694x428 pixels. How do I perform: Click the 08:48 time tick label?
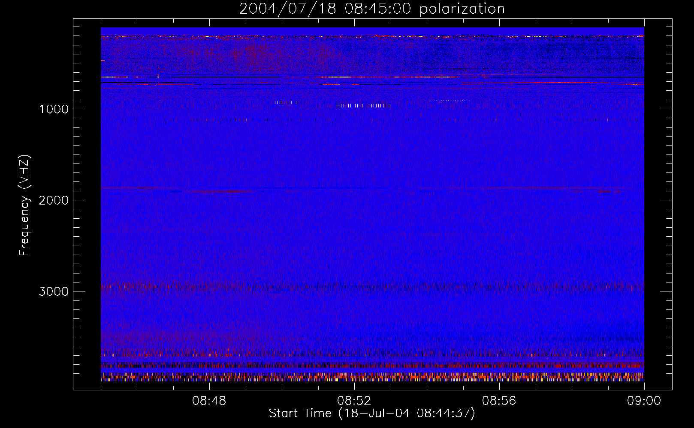pyautogui.click(x=209, y=401)
